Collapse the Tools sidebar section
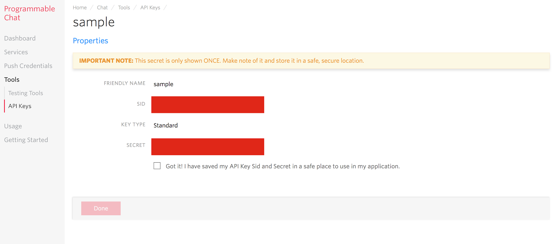This screenshot has width=553, height=244. (x=12, y=80)
